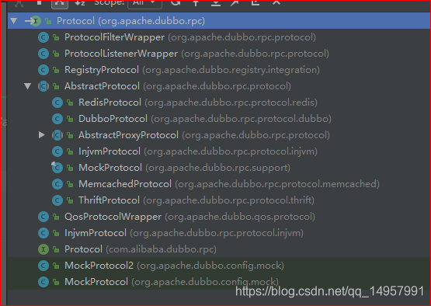Image resolution: width=431 pixels, height=306 pixels.
Task: Click the abstract class icon of AbstractProxyProtocol
Action: [x=57, y=135]
